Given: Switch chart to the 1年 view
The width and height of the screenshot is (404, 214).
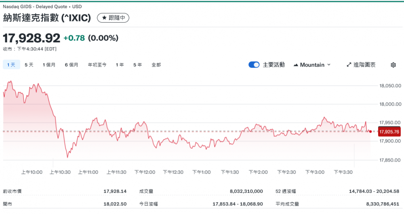Looking at the screenshot, I should [x=120, y=65].
